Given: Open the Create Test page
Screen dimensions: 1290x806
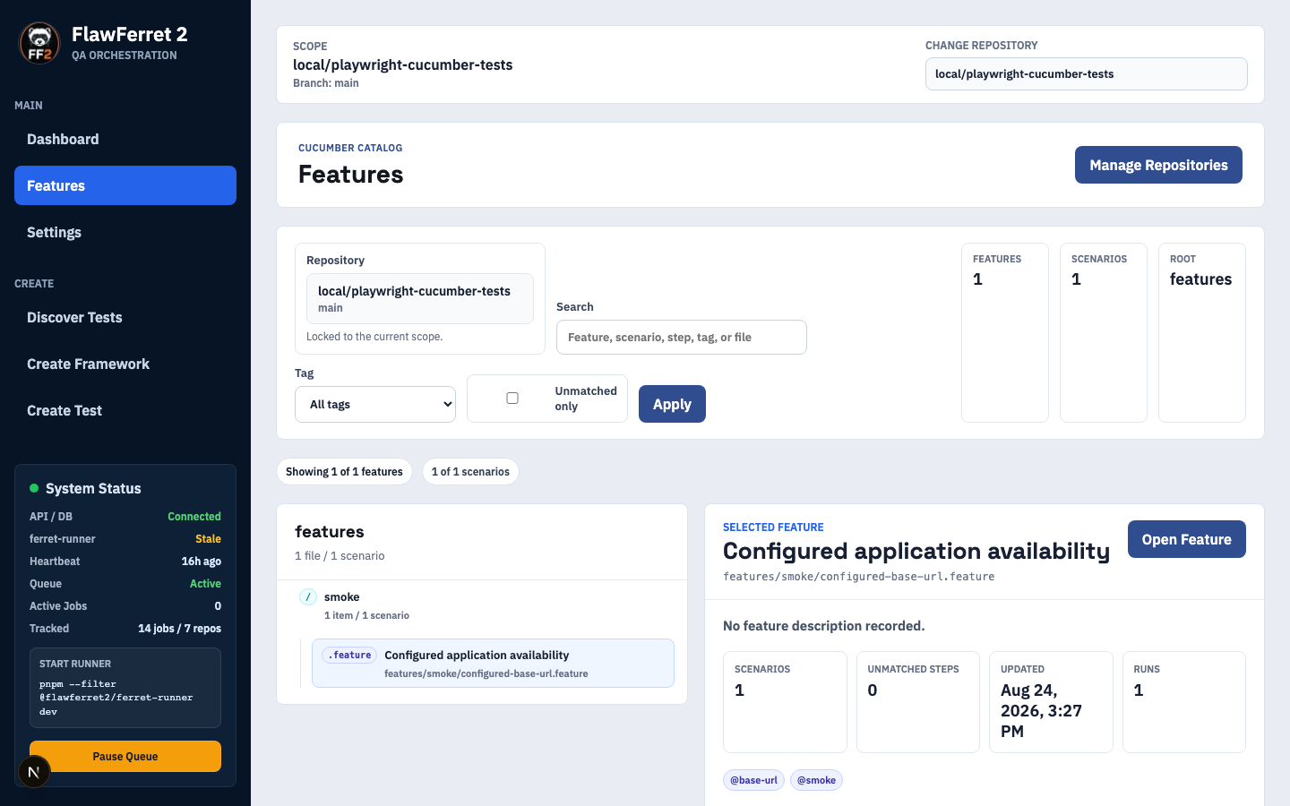Looking at the screenshot, I should [125, 410].
